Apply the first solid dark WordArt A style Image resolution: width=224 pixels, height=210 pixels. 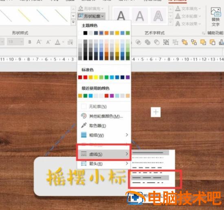121,16
